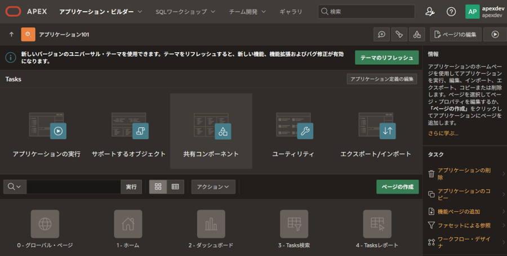Click the apexdev username text
Image resolution: width=507 pixels, height=256 pixels.
click(x=493, y=9)
